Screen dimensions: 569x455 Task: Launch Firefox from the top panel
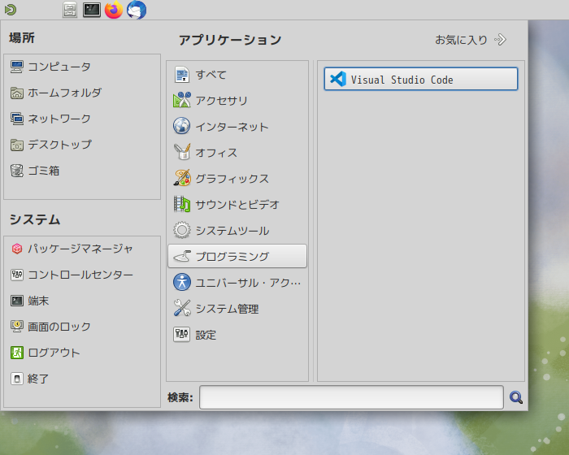[x=114, y=10]
